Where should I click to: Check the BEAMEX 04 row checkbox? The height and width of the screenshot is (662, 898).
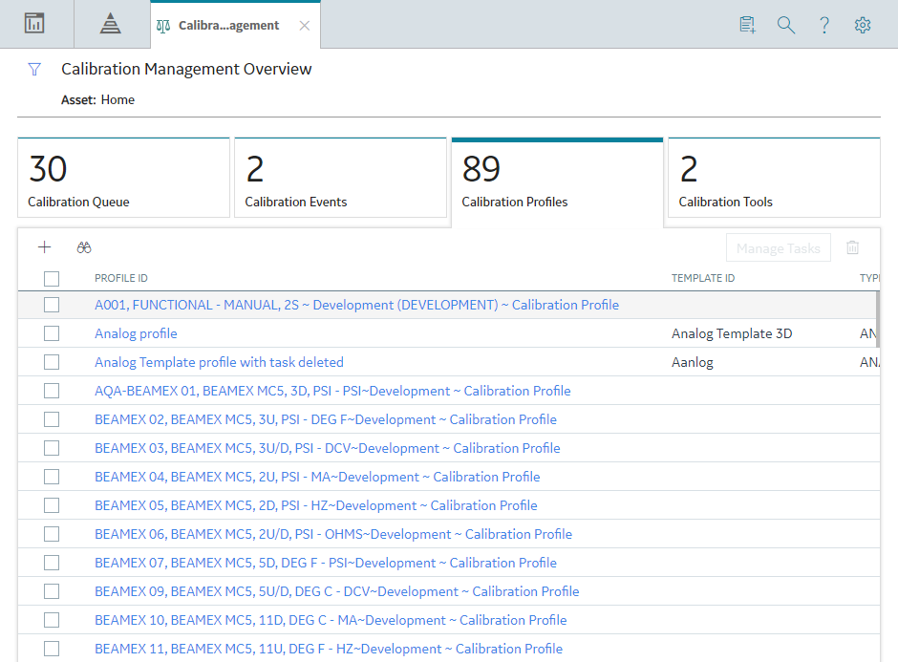tap(52, 477)
